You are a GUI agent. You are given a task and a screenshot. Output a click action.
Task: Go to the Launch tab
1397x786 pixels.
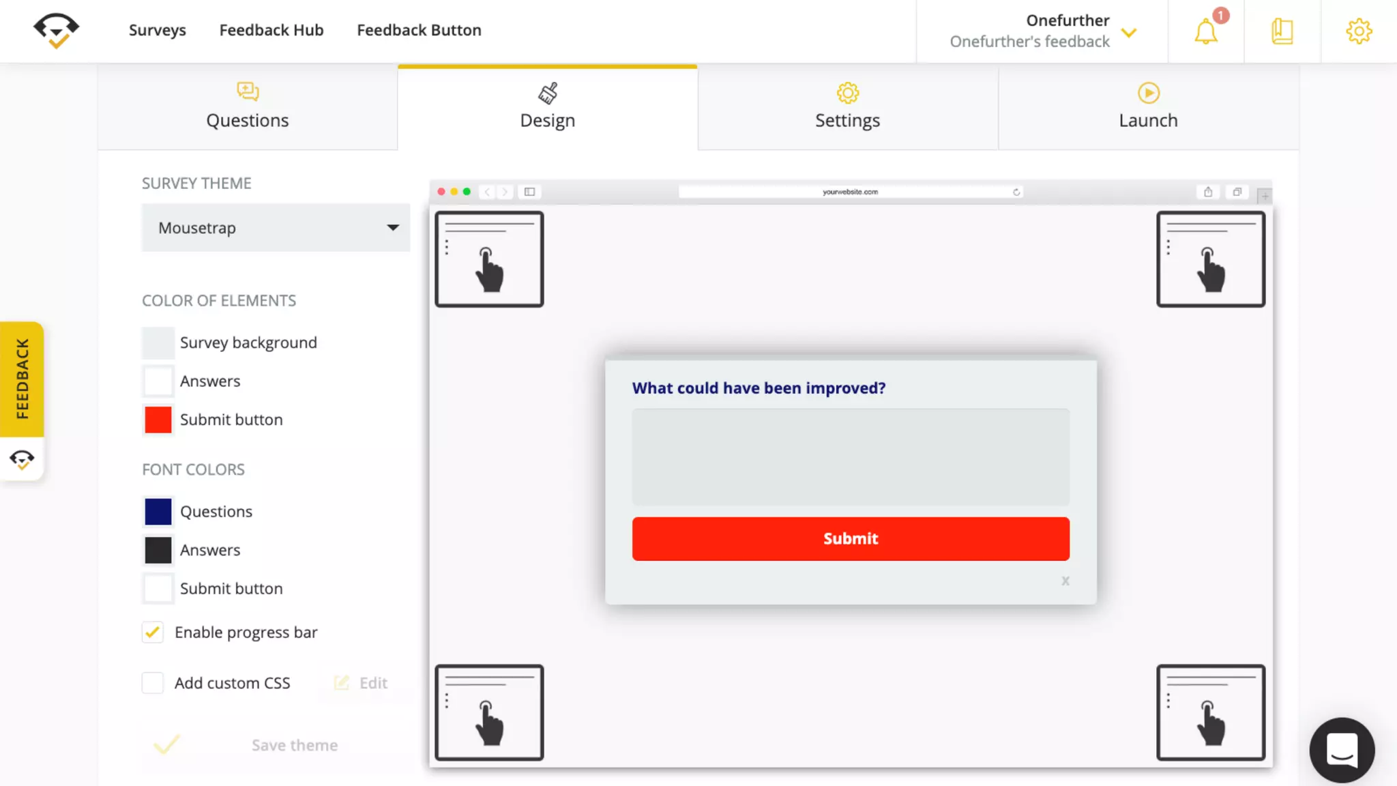tap(1148, 107)
